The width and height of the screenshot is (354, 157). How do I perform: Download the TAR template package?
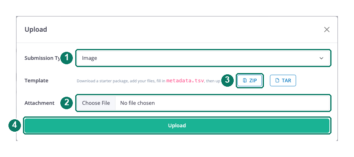(283, 80)
